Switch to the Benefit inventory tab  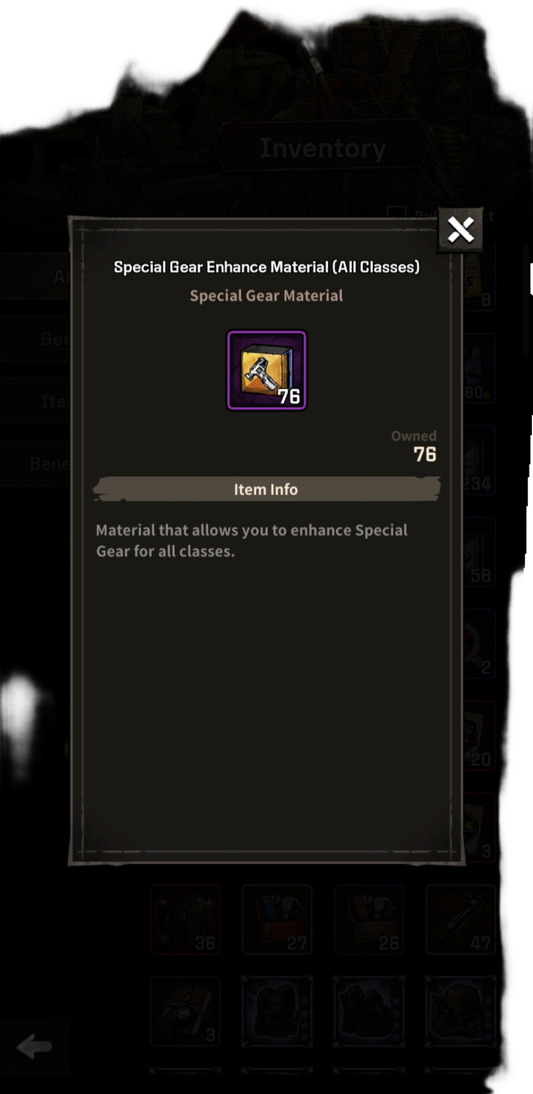[x=35, y=463]
